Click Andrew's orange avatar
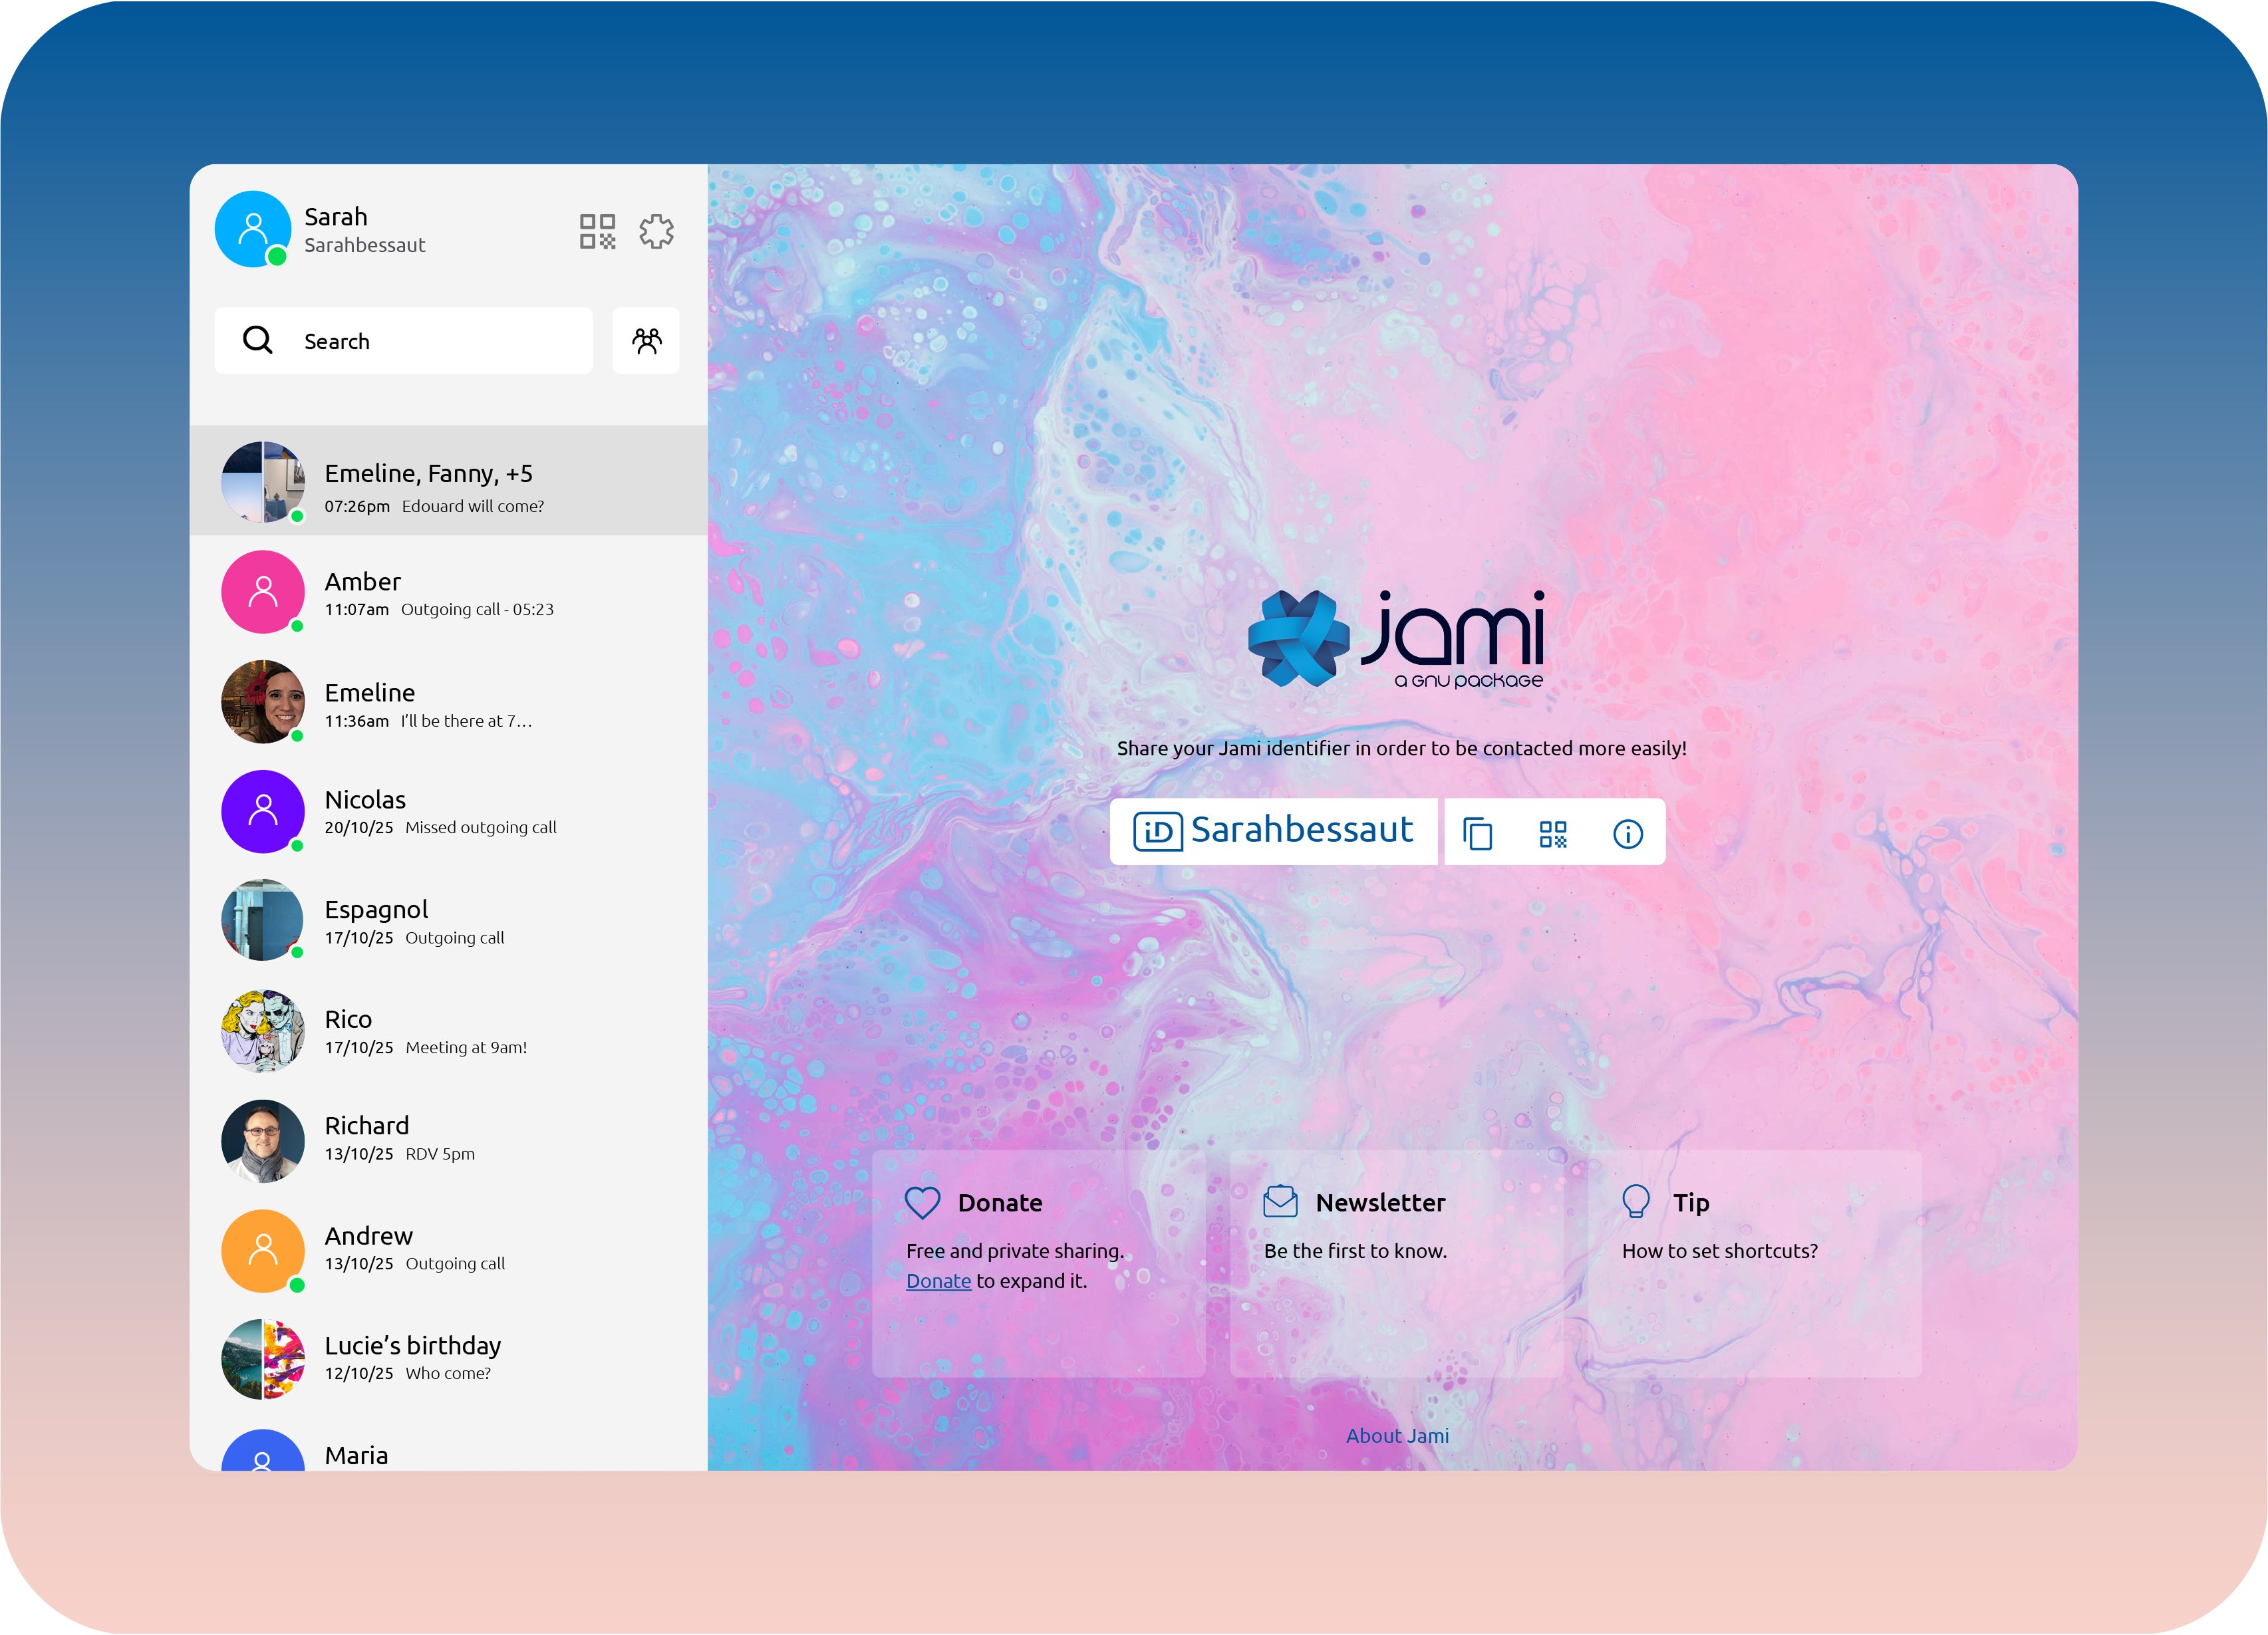Image resolution: width=2268 pixels, height=1635 pixels. [263, 1251]
